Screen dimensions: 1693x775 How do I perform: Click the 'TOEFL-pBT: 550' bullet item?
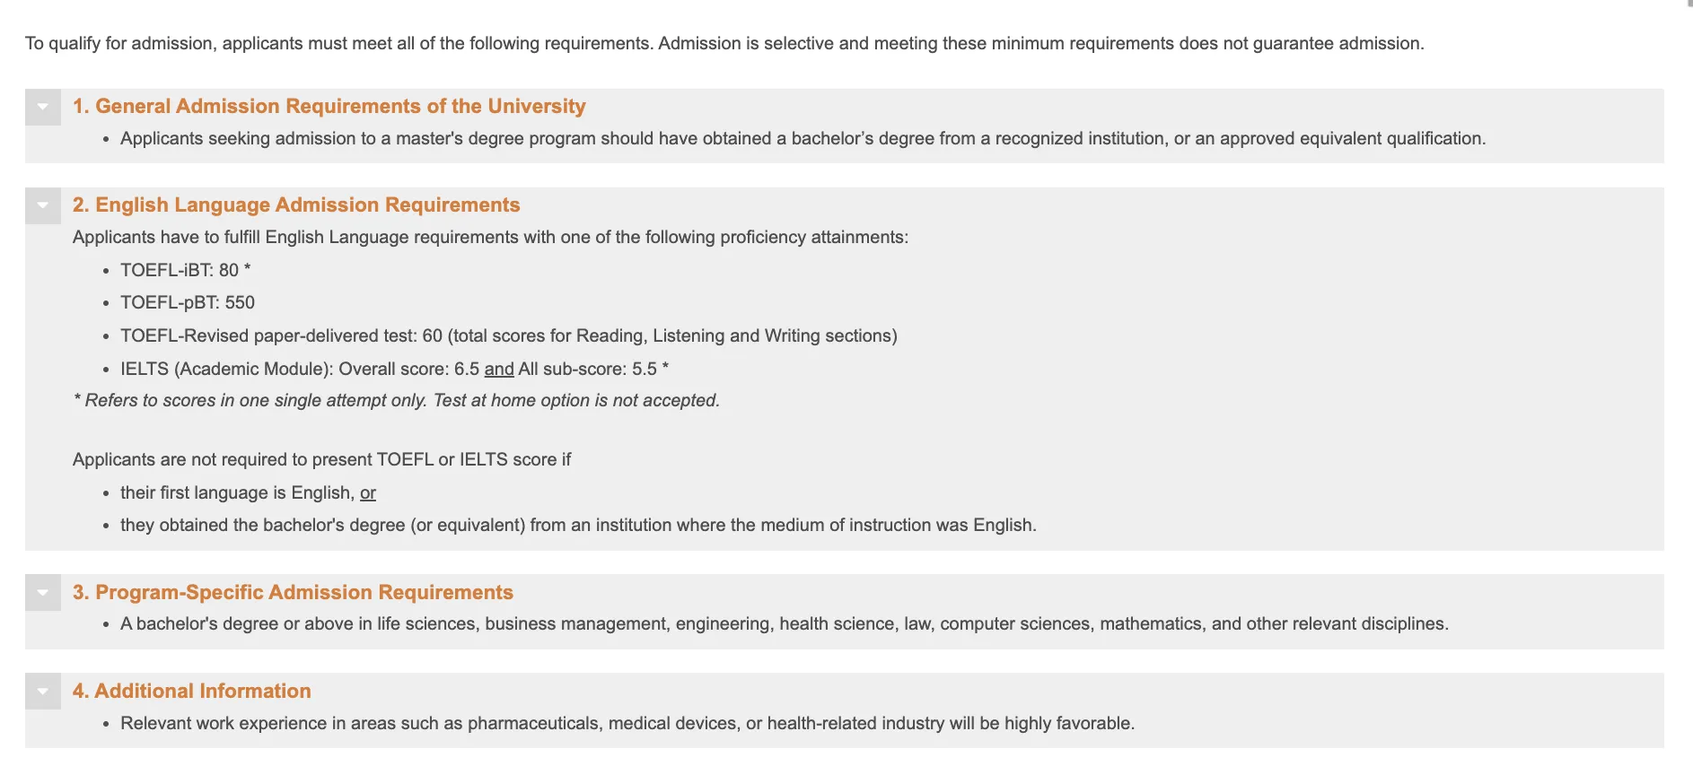[188, 302]
